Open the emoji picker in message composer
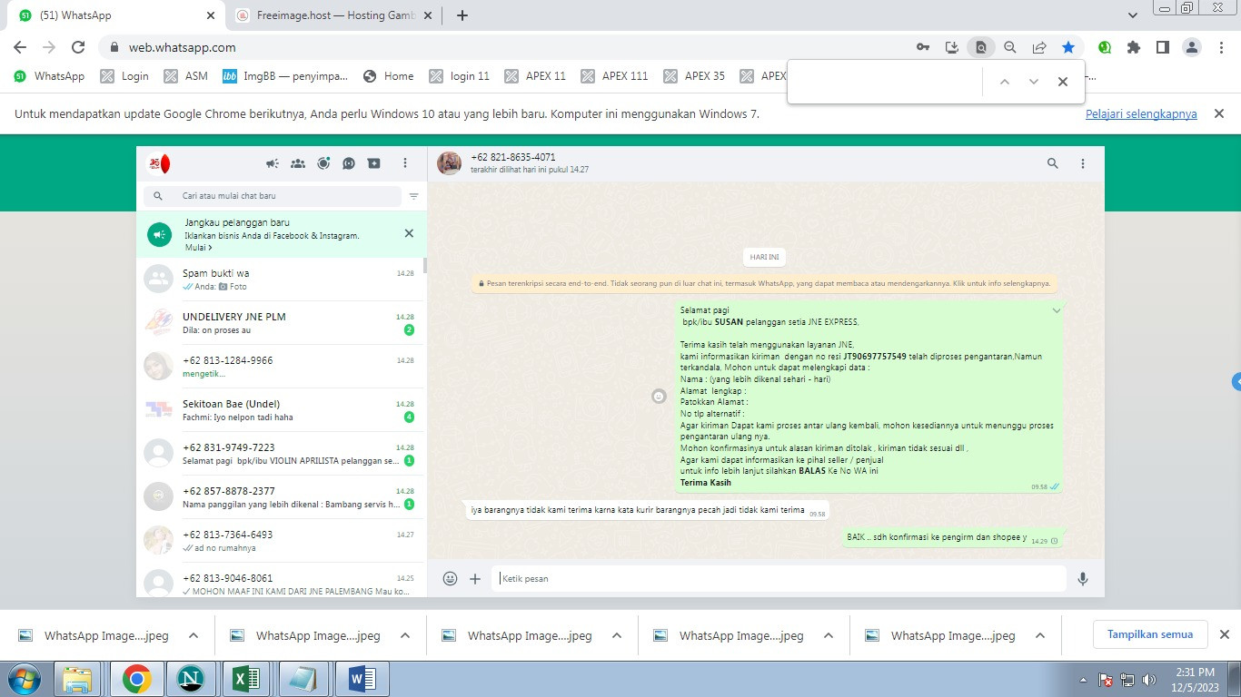 [x=450, y=578]
